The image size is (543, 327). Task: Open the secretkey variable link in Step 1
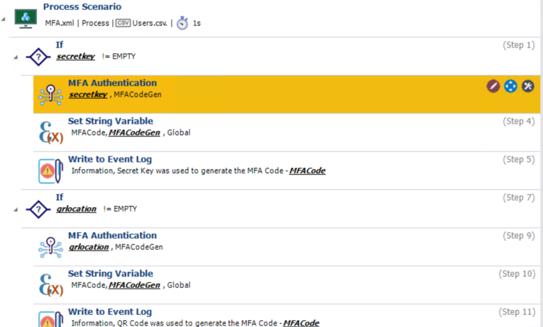(x=75, y=57)
